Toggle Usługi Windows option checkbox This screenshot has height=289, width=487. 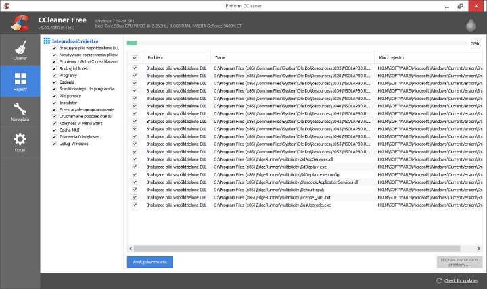click(54, 144)
